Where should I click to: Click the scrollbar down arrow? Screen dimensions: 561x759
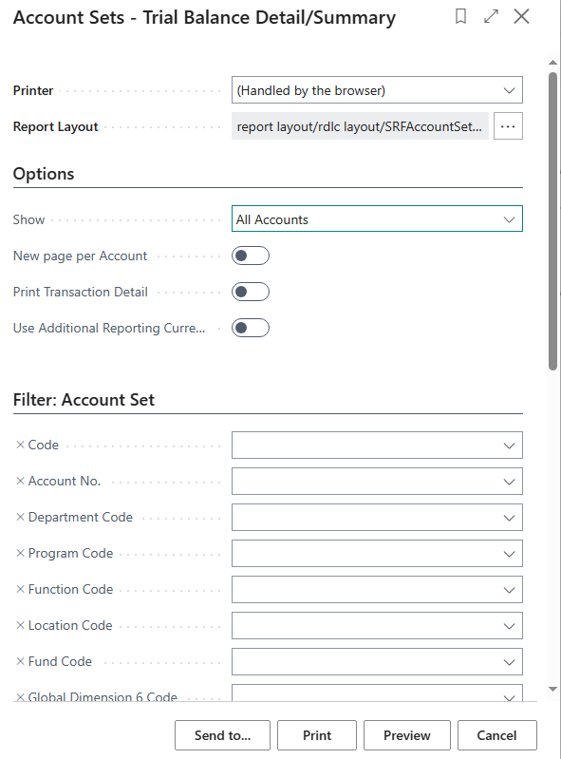coord(552,689)
